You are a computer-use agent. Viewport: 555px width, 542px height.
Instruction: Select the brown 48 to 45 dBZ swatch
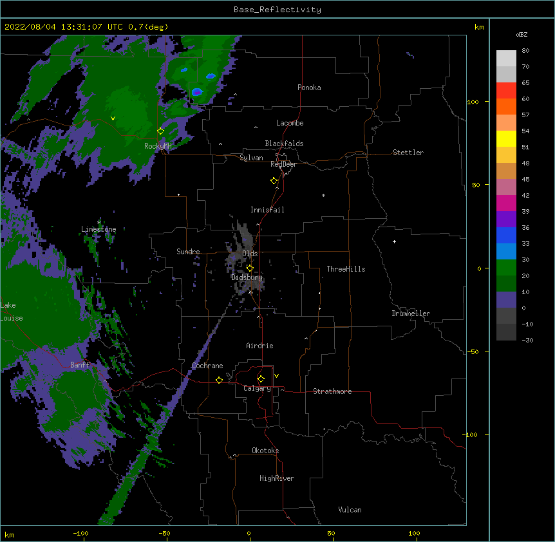(506, 171)
